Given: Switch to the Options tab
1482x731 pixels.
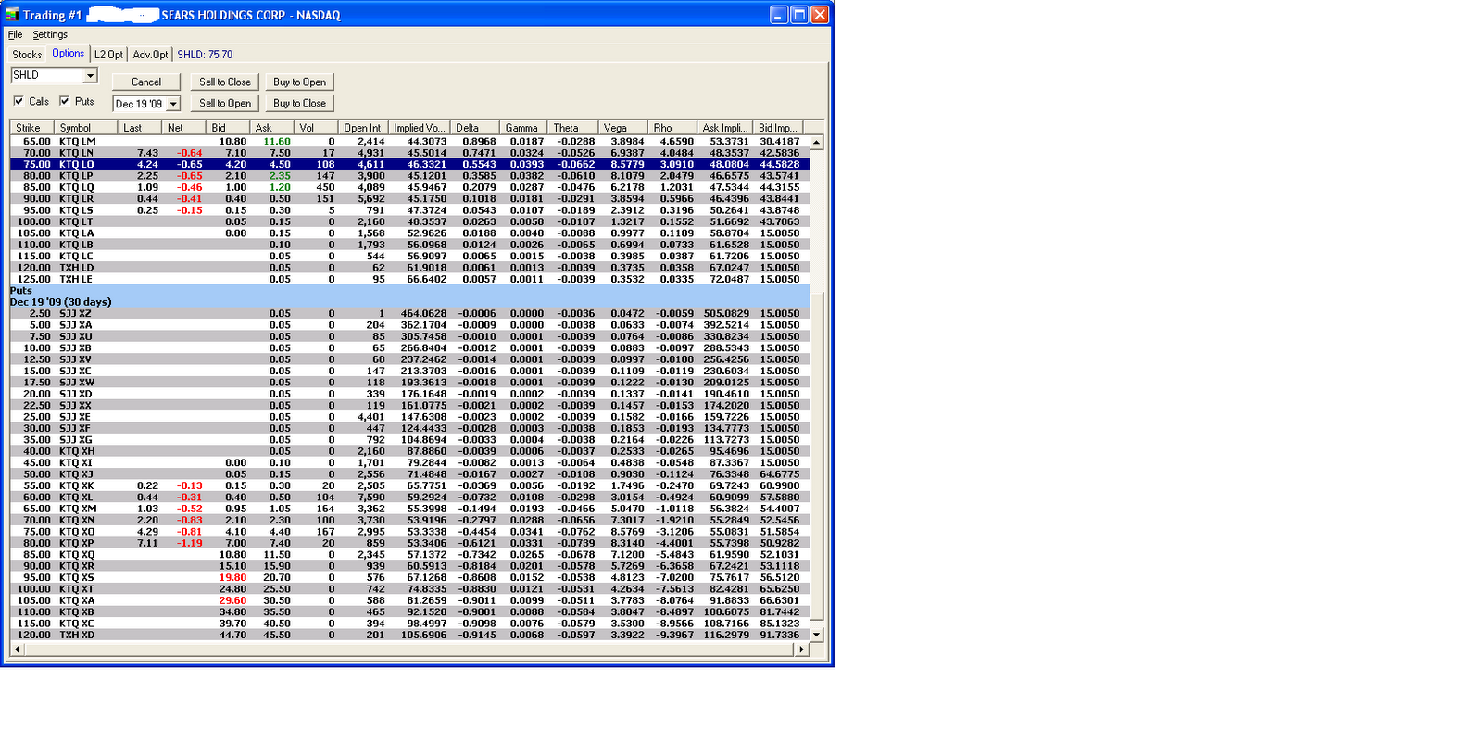Looking at the screenshot, I should pyautogui.click(x=69, y=54).
